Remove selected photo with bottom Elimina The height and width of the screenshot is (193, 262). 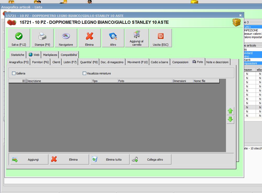point(69,160)
